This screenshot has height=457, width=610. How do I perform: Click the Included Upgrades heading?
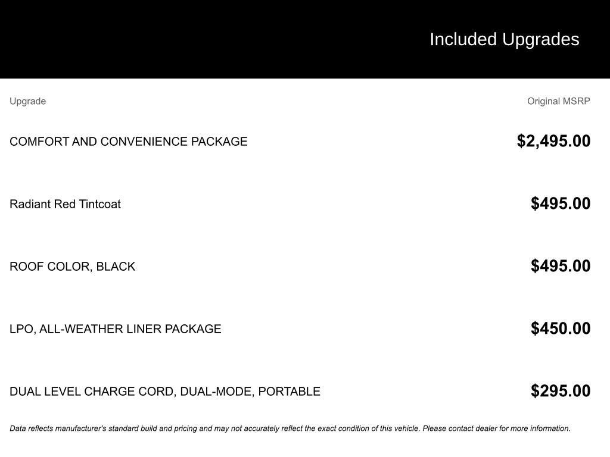coord(504,39)
